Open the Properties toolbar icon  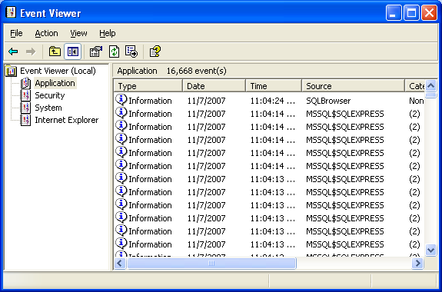pos(96,51)
